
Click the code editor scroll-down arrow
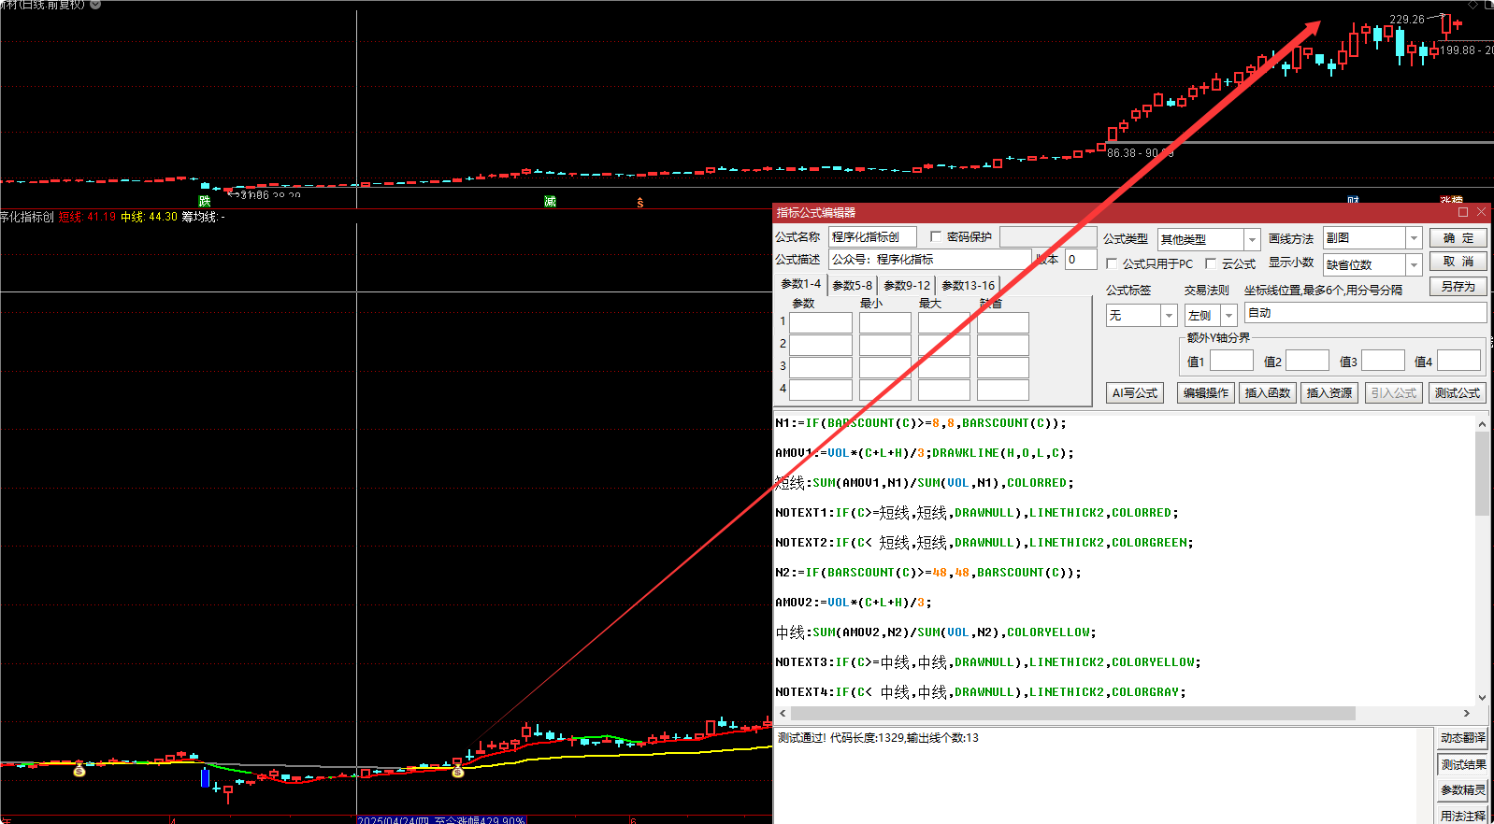click(x=1482, y=697)
